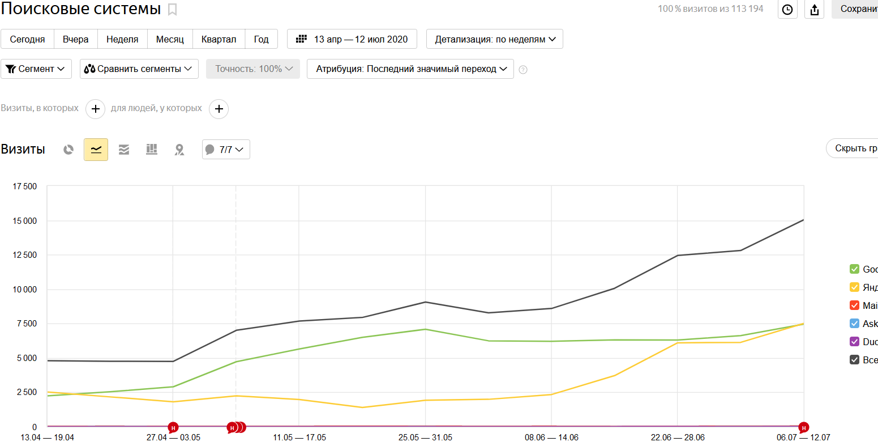Disable the black total series checkbox
Image resolution: width=878 pixels, height=446 pixels.
point(855,360)
